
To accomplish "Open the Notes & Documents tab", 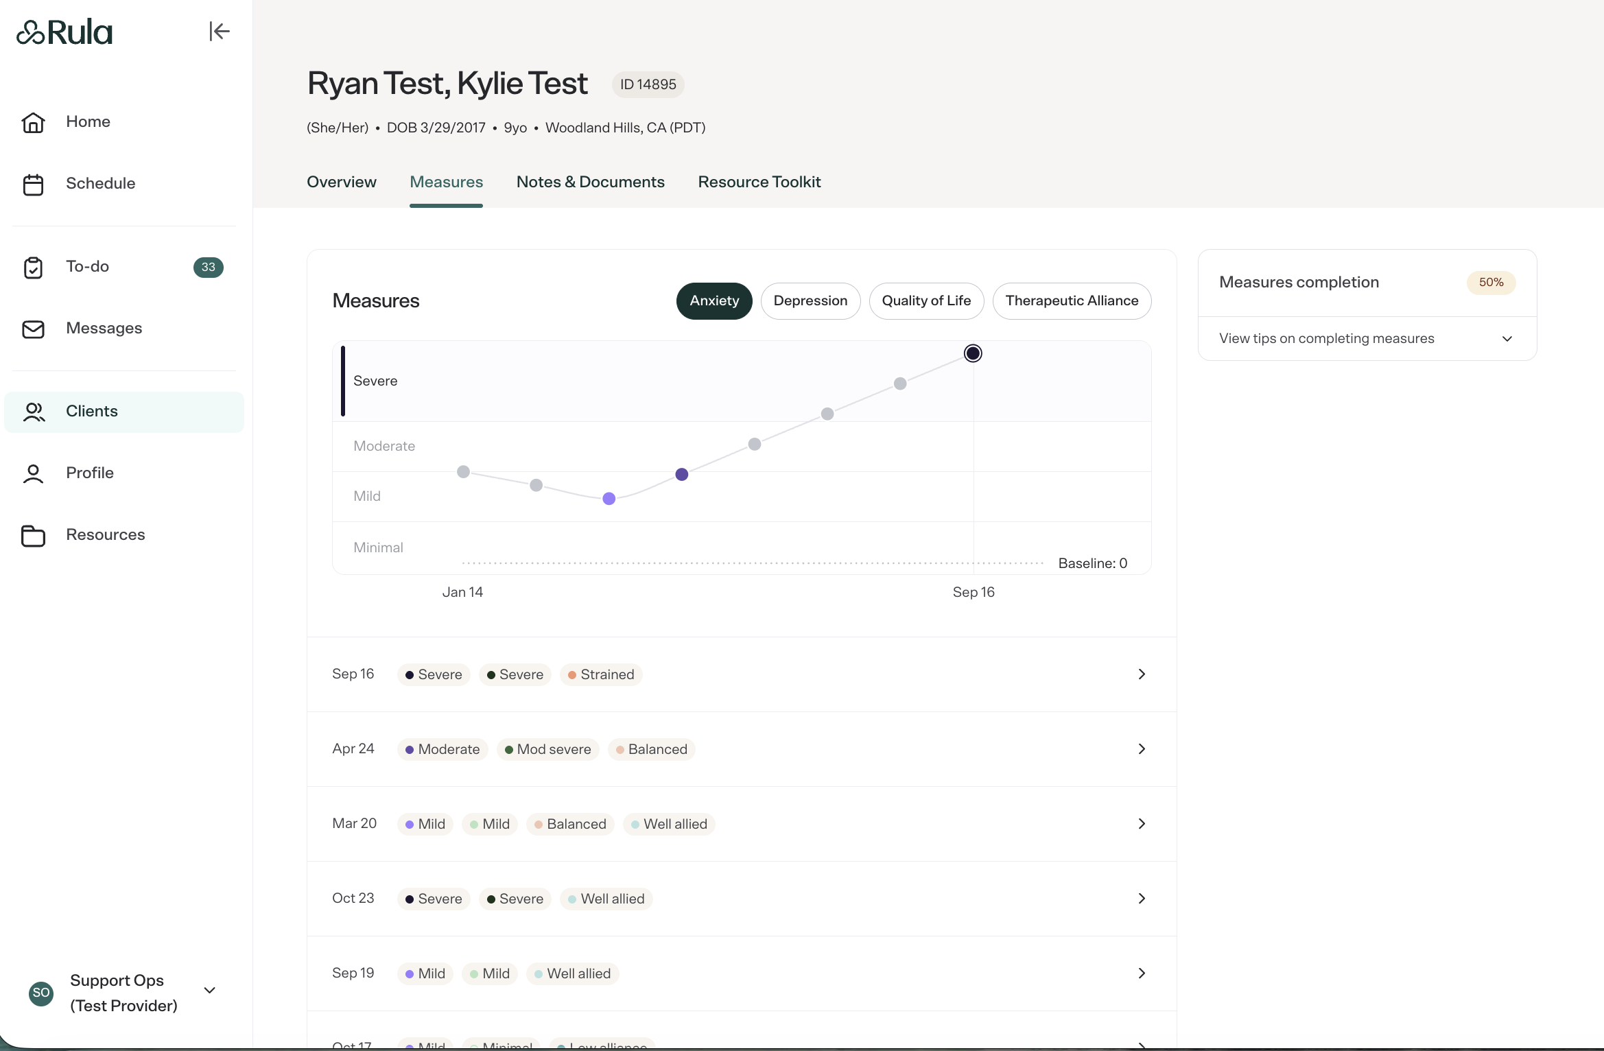I will tap(591, 182).
